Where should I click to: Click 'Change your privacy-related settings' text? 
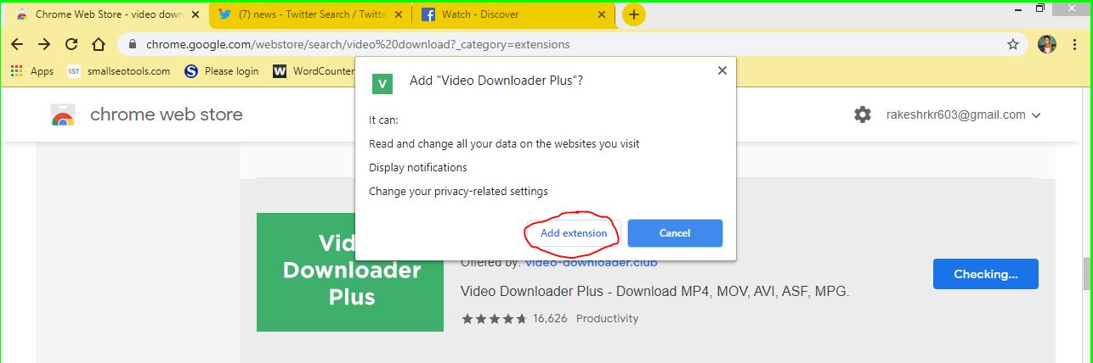click(x=458, y=192)
